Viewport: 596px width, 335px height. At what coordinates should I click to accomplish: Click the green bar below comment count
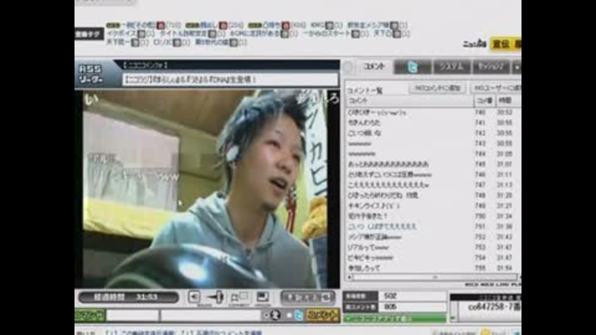click(395, 318)
